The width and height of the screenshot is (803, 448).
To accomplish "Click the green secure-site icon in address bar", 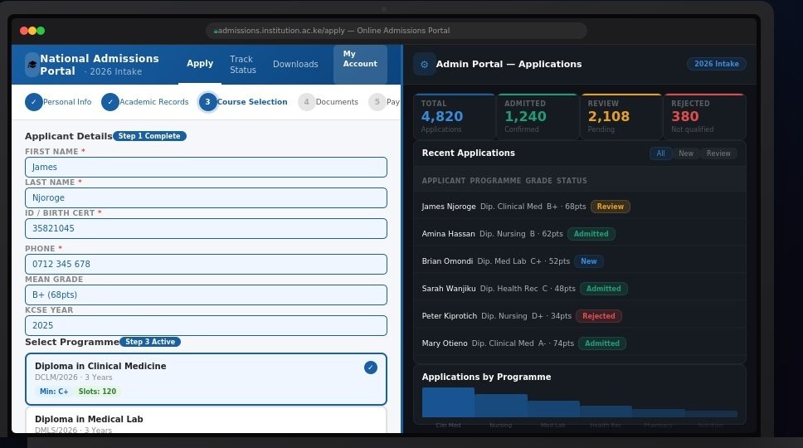I will coord(216,31).
